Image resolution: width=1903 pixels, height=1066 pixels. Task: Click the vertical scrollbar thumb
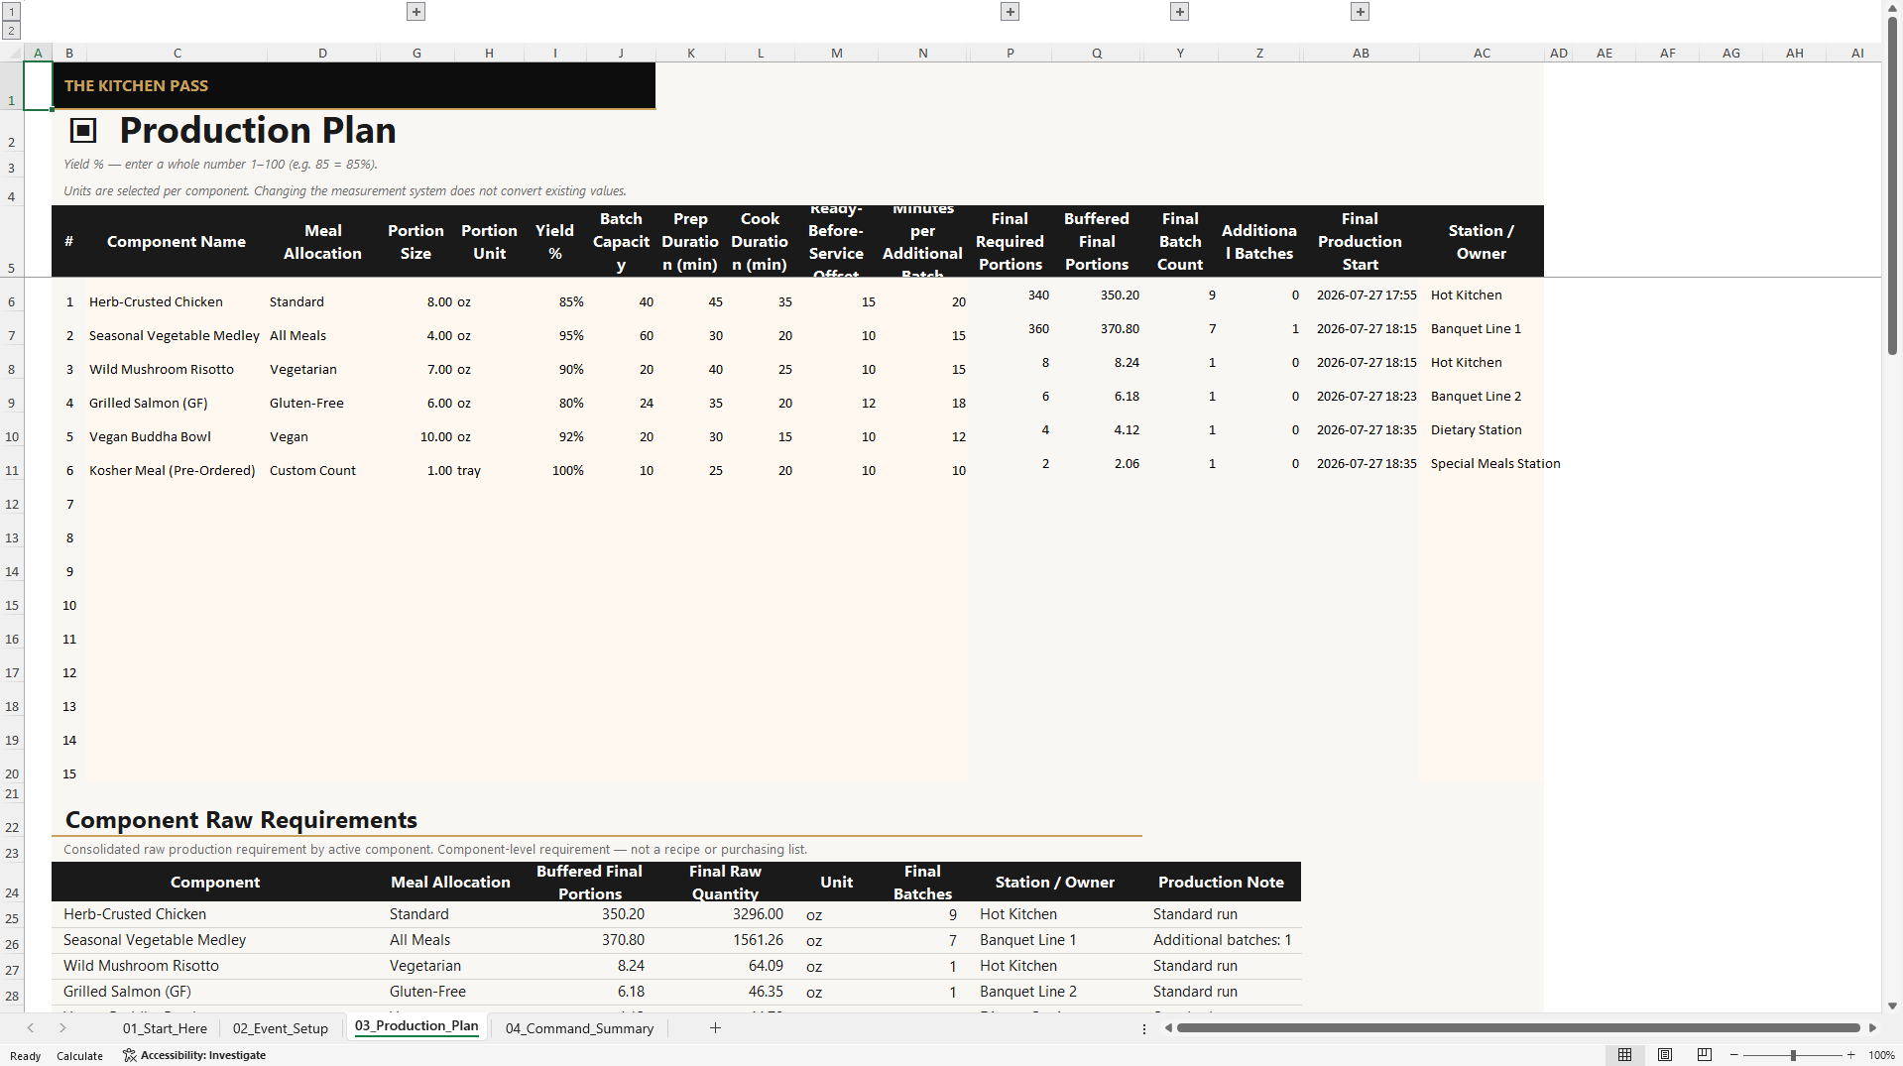coord(1892,186)
